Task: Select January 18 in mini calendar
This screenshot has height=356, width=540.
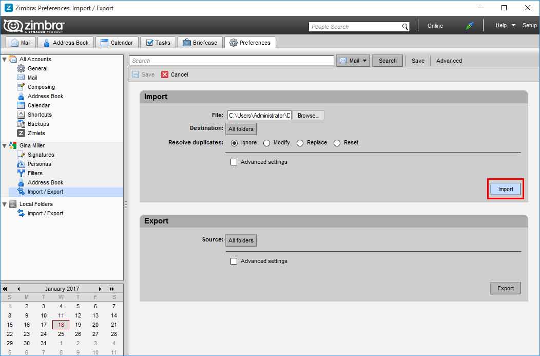Action: pyautogui.click(x=61, y=325)
